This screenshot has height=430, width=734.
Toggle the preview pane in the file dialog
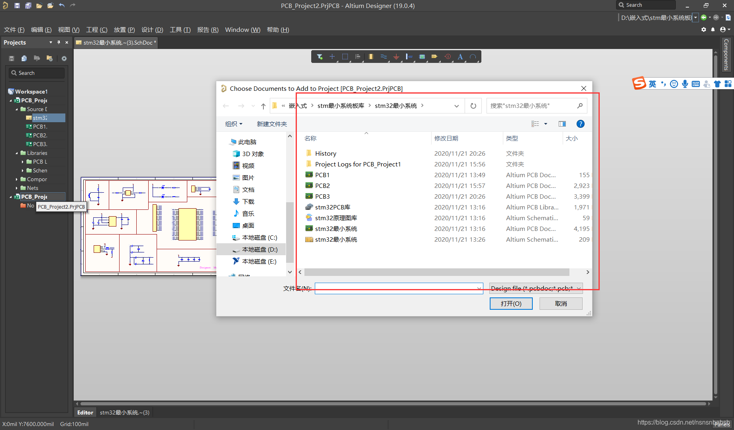[x=562, y=124]
